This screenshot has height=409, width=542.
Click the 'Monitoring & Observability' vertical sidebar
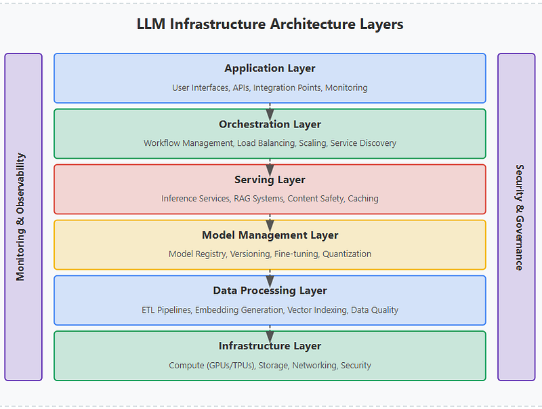pyautogui.click(x=23, y=217)
